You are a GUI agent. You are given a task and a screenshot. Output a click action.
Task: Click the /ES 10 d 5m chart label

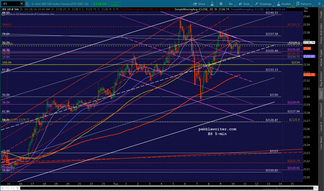point(10,9)
